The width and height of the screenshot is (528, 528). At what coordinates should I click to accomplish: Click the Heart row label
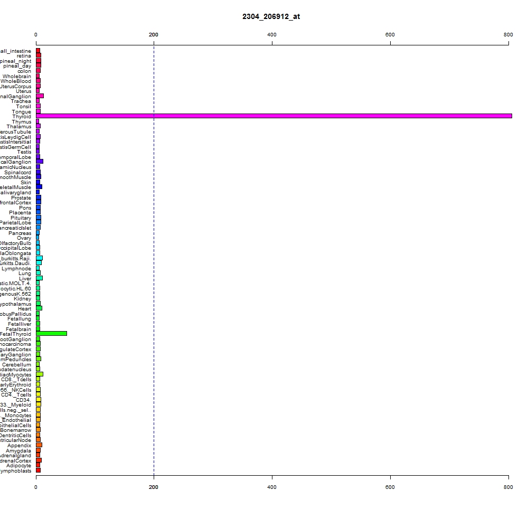[25, 309]
